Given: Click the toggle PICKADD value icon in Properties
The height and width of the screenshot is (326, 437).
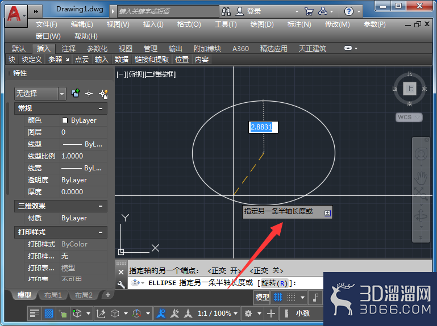Looking at the screenshot, I should click(75, 93).
